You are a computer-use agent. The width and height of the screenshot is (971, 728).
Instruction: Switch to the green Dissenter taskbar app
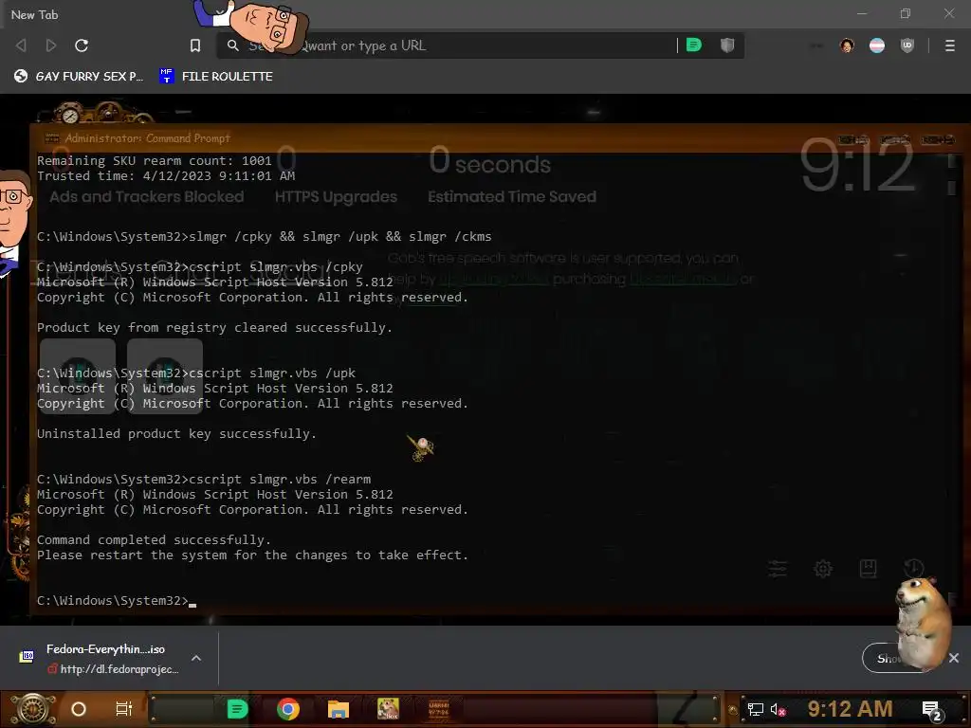(237, 709)
